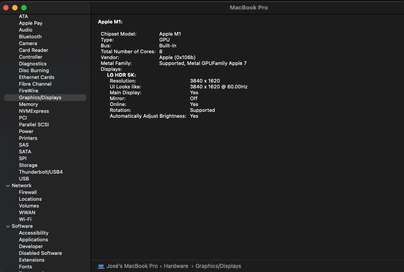The height and width of the screenshot is (272, 404).
Task: Select Parallel SCSI item
Action: pos(34,124)
